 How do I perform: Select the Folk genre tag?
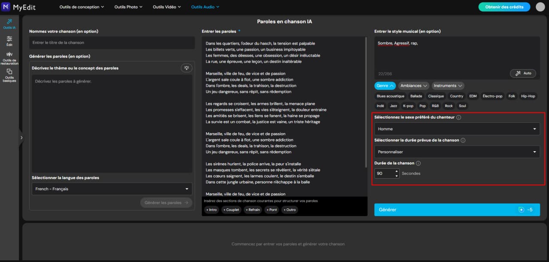[x=512, y=96]
